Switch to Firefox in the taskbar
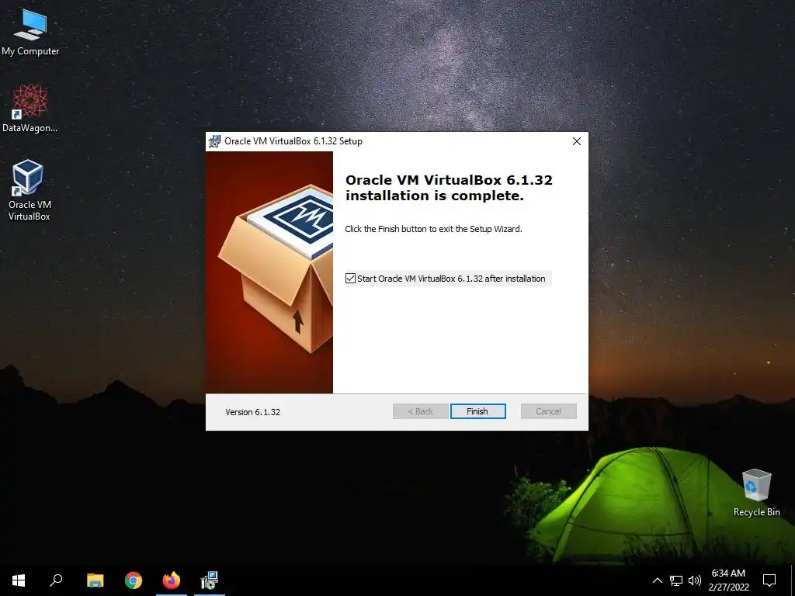This screenshot has height=596, width=795. tap(172, 580)
